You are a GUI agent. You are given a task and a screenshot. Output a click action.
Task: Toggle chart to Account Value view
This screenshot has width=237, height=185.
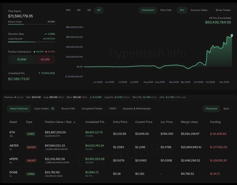click(199, 10)
